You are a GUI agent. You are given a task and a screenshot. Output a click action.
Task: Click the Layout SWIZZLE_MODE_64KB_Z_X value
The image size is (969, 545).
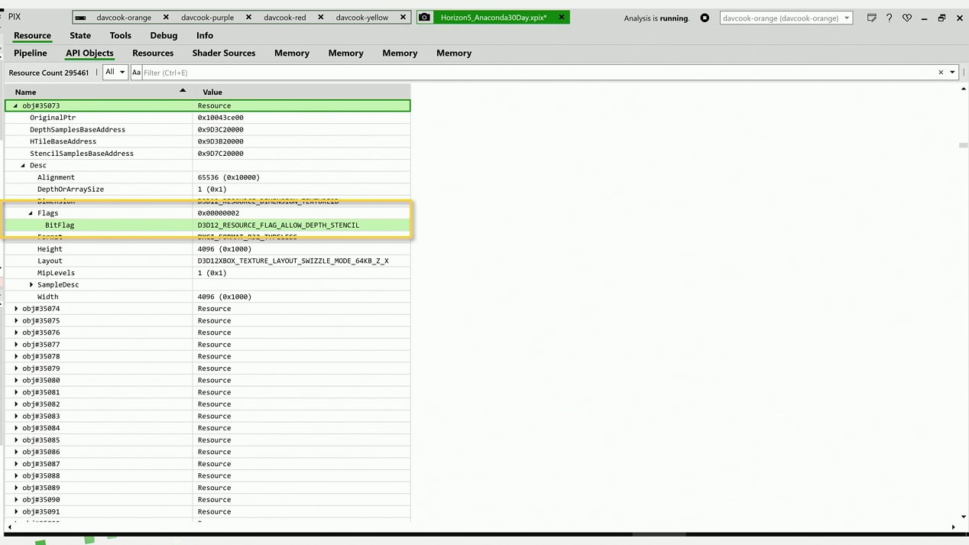tap(293, 261)
